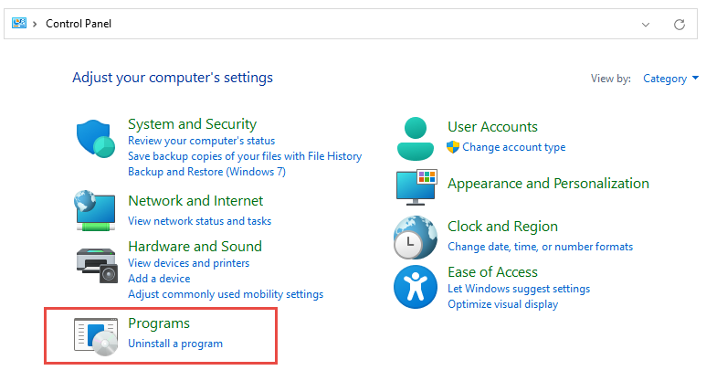
Task: Open the System and Security shield icon
Action: tap(96, 138)
